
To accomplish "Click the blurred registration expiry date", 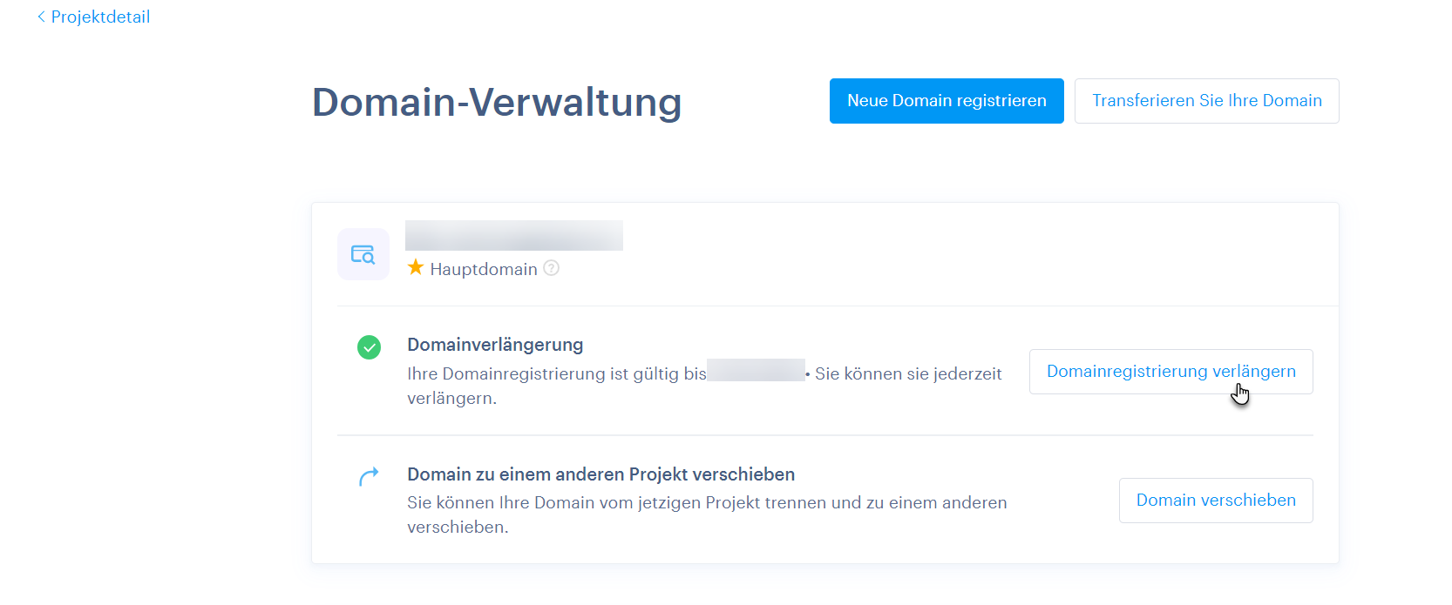I will point(756,371).
